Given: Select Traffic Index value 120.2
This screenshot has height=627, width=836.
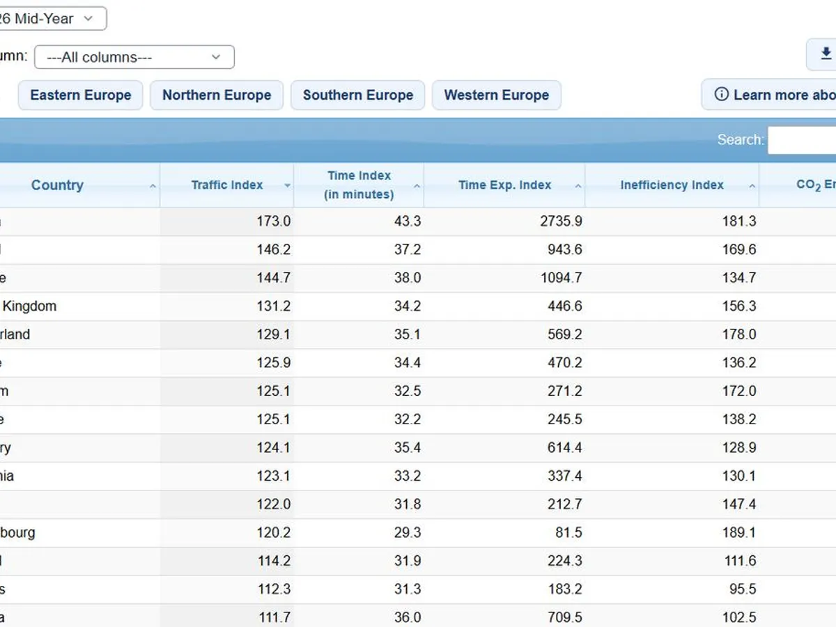Looking at the screenshot, I should point(273,533).
